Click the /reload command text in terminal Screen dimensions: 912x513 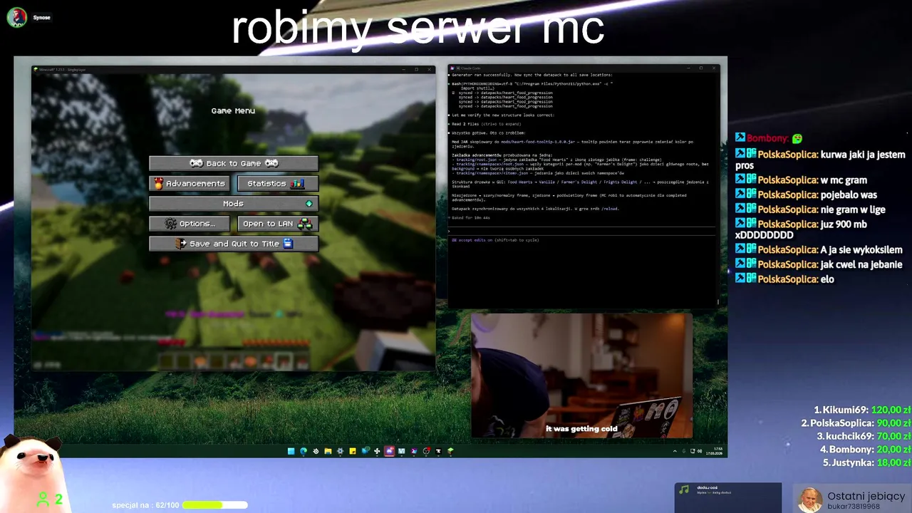tap(610, 209)
